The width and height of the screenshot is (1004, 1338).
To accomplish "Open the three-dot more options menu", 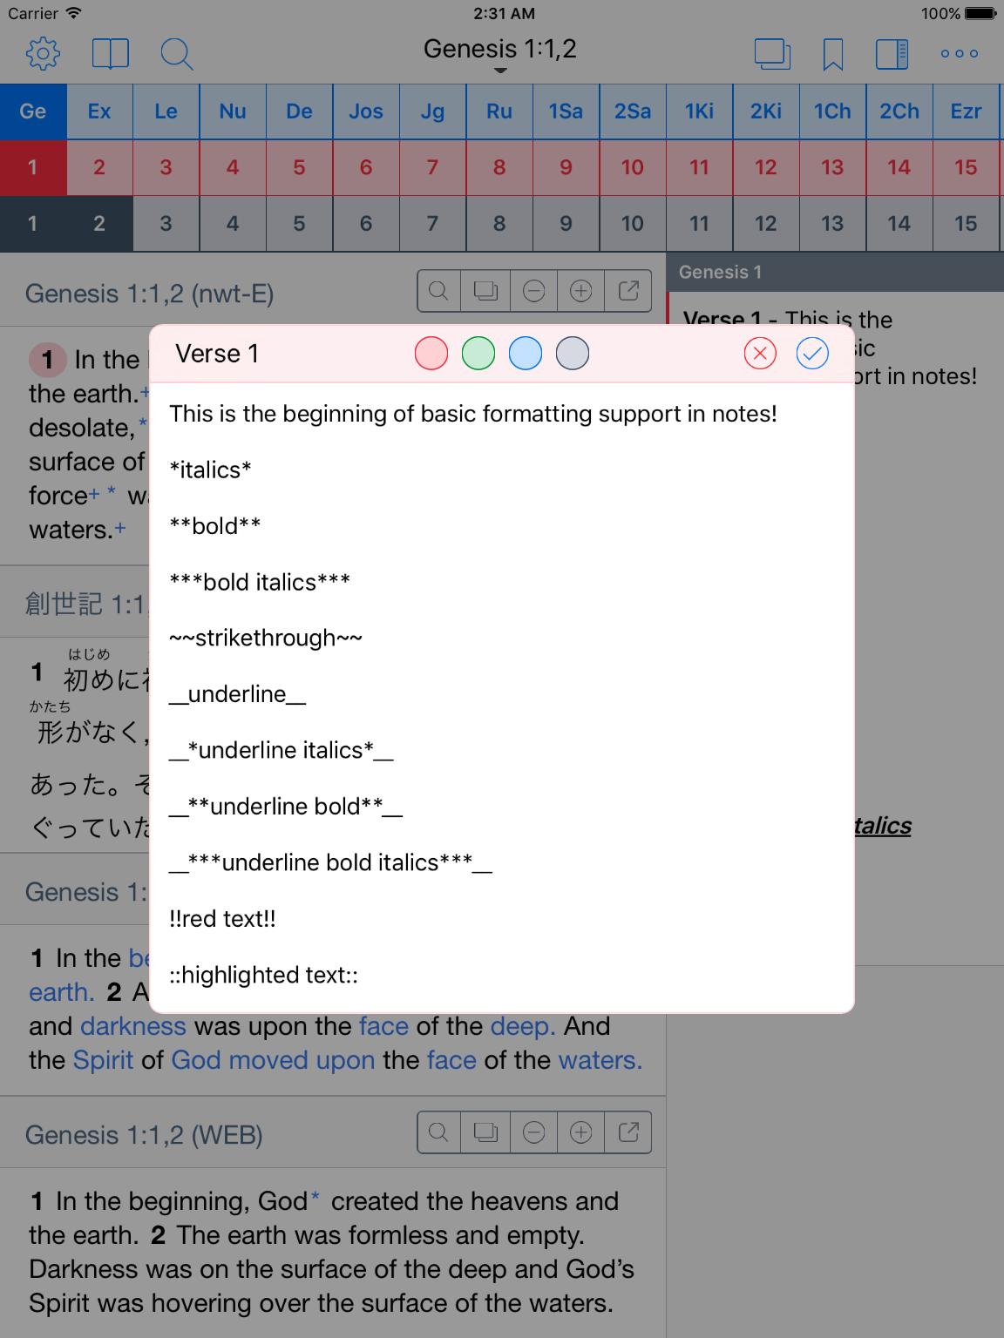I will 959,54.
